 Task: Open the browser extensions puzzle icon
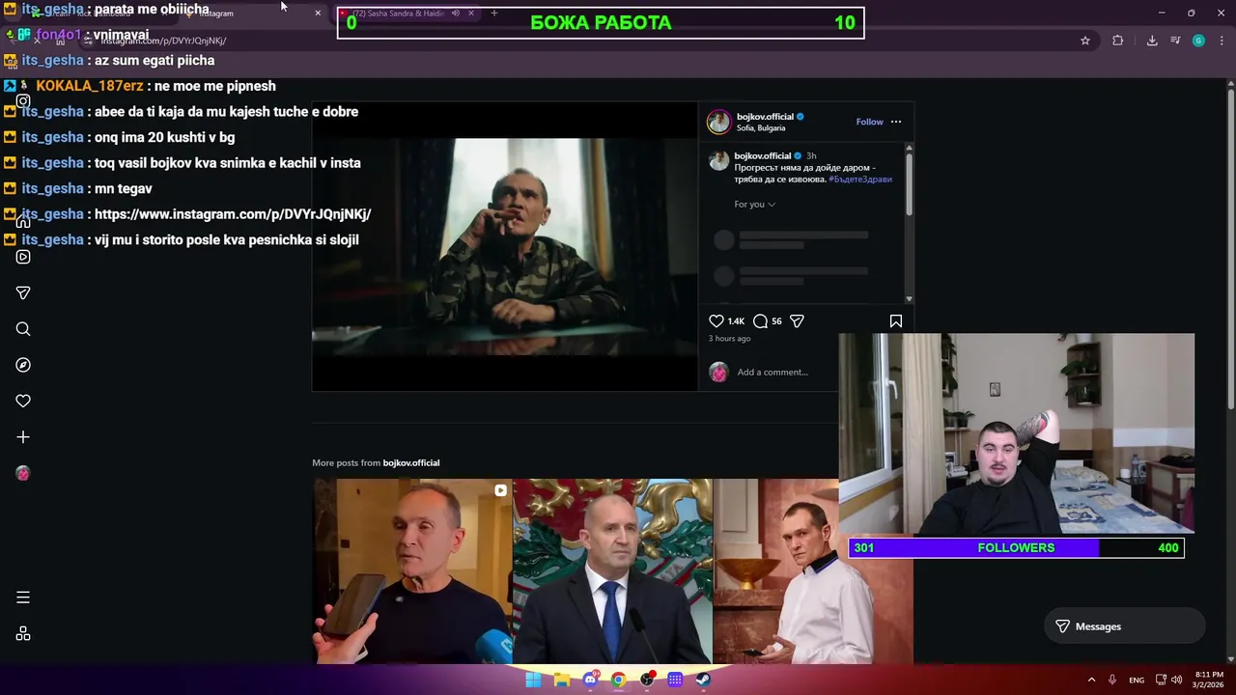(x=1118, y=41)
